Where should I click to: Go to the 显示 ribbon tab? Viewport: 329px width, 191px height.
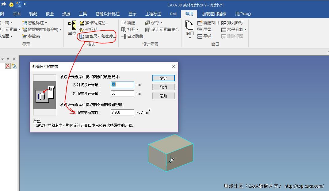132,14
